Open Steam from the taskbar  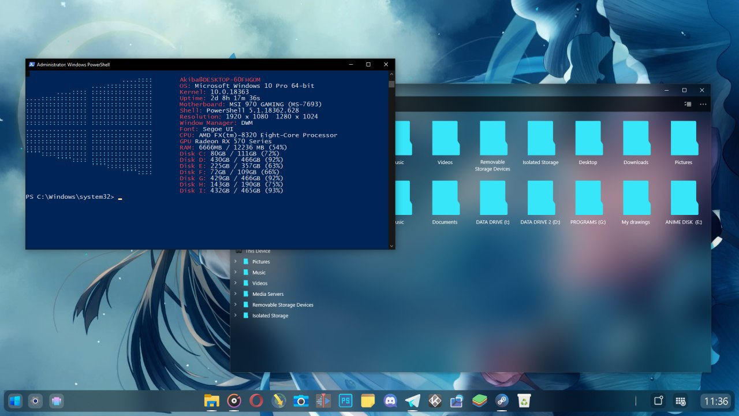pyautogui.click(x=502, y=401)
